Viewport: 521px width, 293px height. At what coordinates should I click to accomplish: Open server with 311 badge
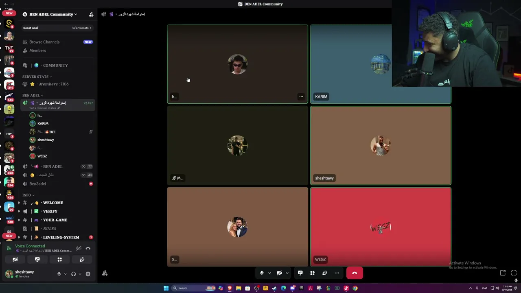pyautogui.click(x=9, y=85)
